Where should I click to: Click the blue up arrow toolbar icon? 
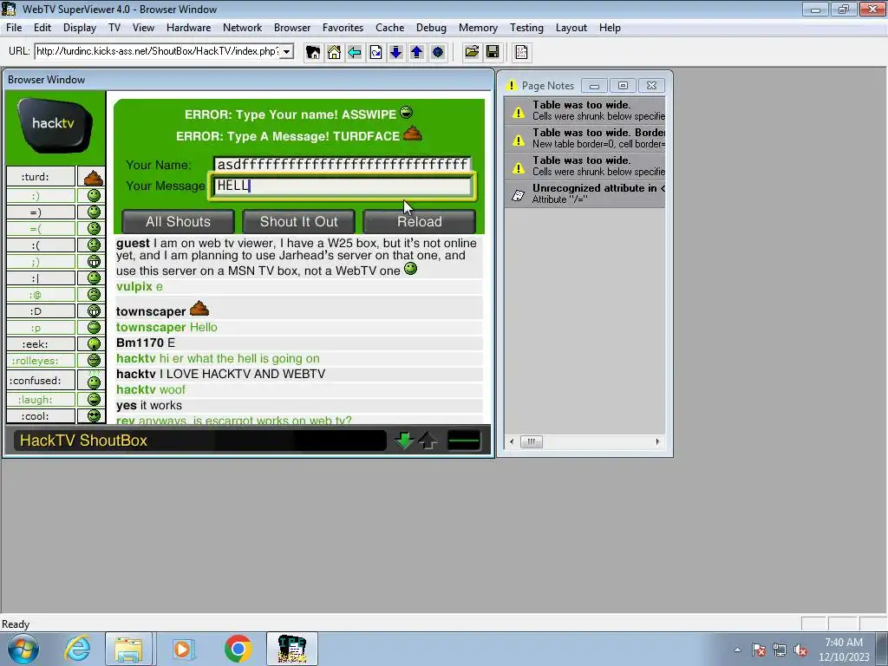(x=417, y=53)
